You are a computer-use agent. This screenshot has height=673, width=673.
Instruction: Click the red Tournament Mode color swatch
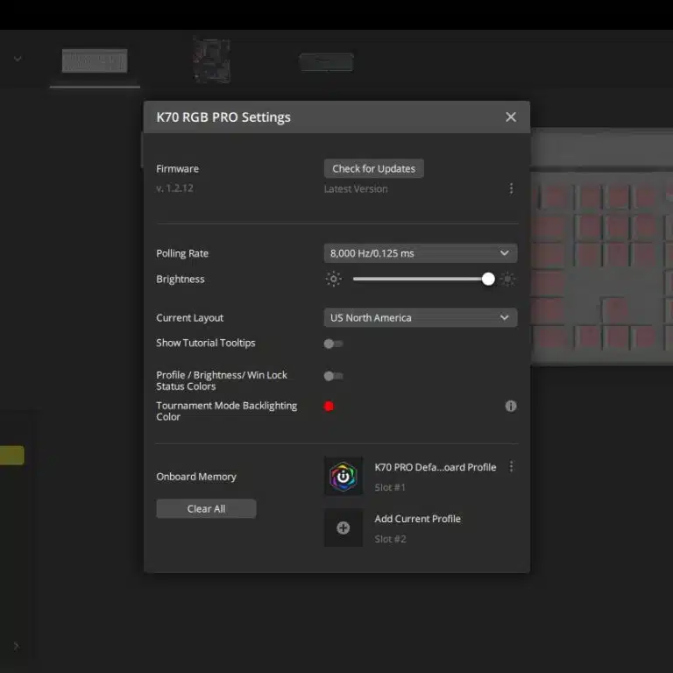pyautogui.click(x=329, y=407)
